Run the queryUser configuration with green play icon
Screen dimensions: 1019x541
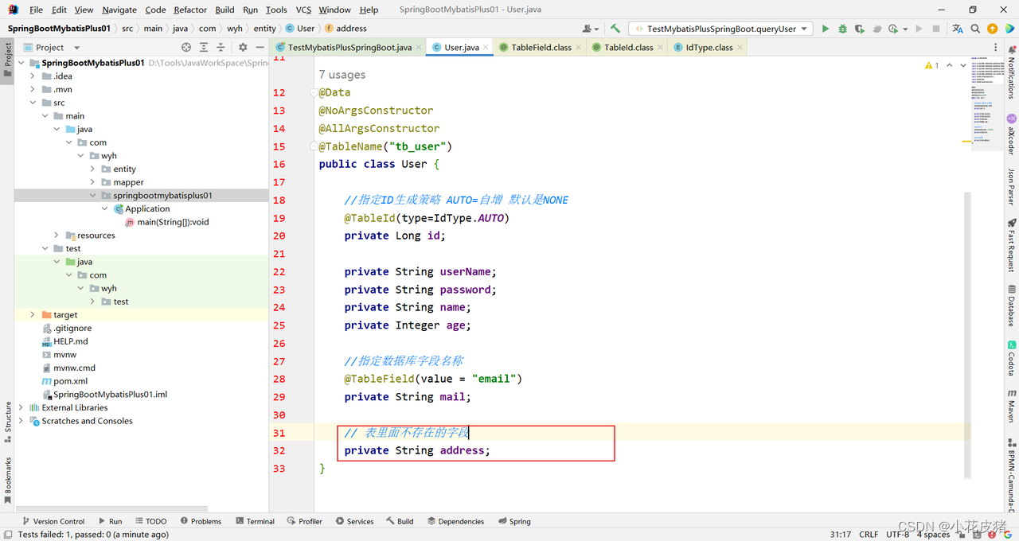point(826,29)
